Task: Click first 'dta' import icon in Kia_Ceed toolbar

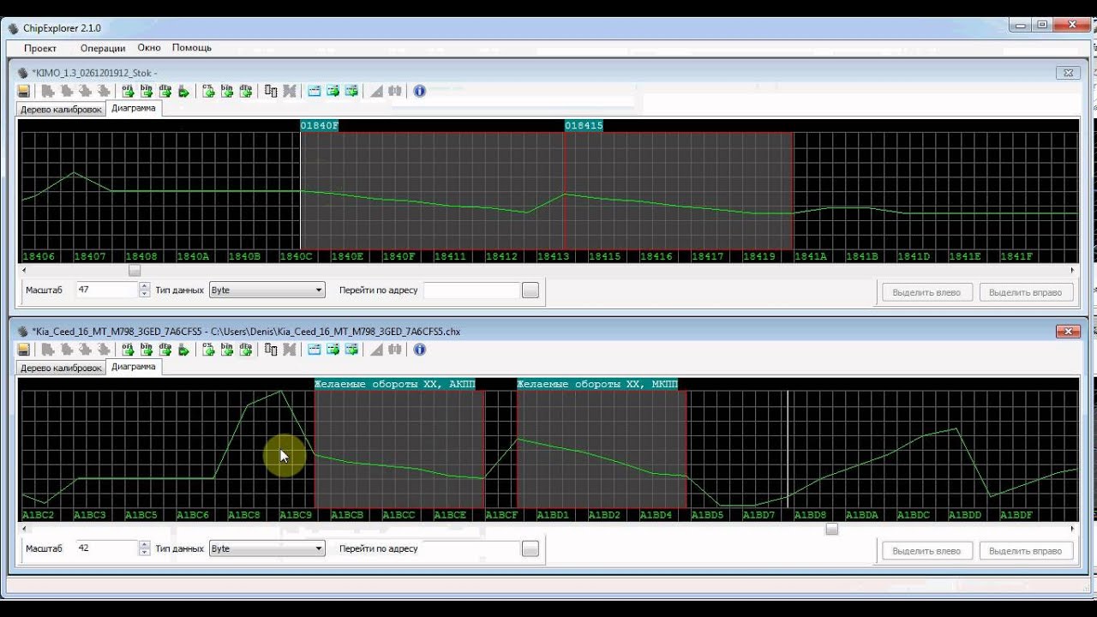Action: click(x=165, y=350)
